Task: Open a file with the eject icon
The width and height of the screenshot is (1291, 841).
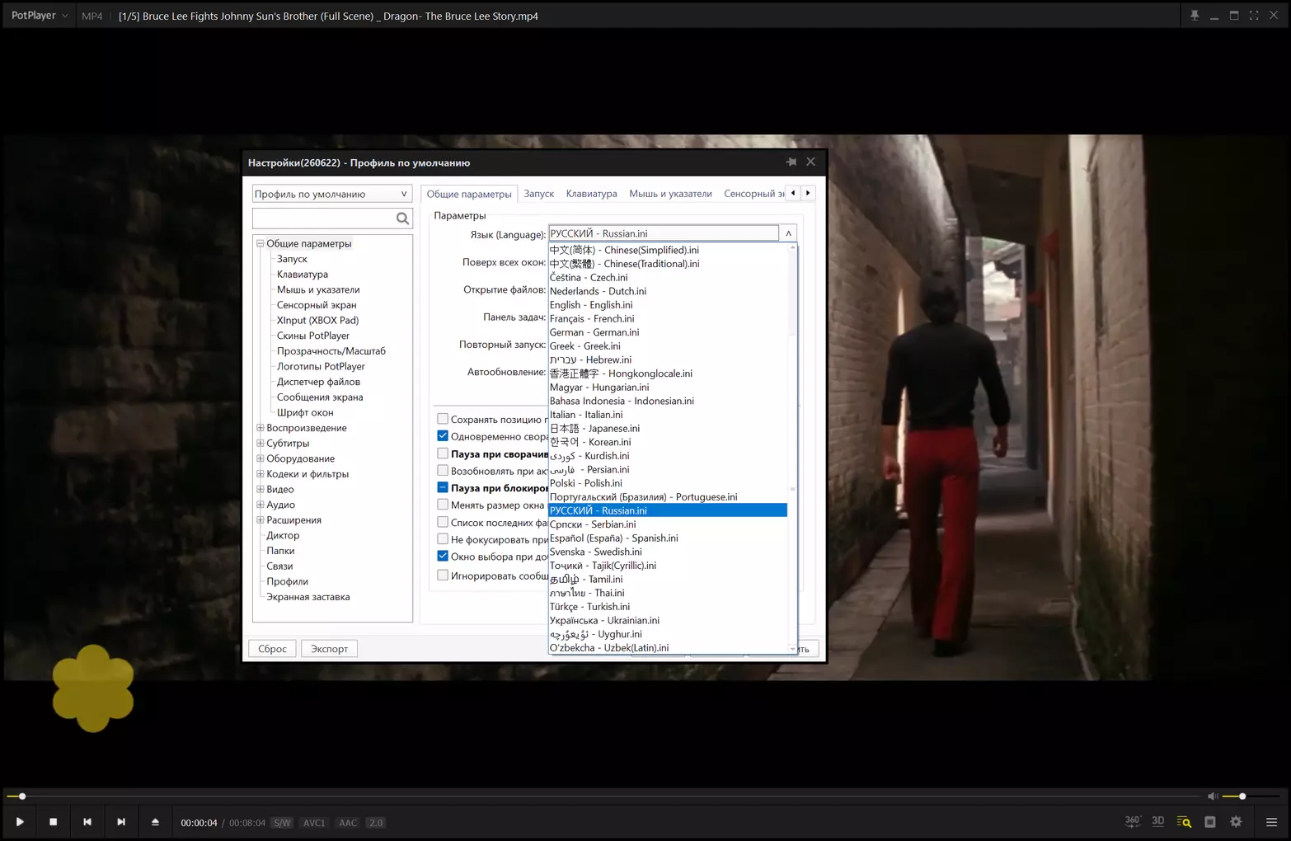Action: tap(155, 822)
